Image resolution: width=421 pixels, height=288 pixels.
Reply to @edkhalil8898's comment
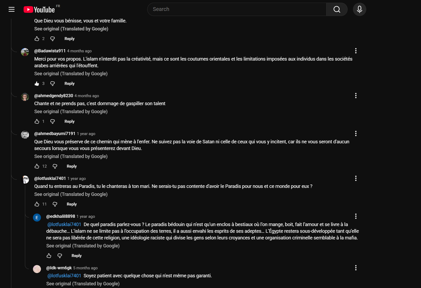click(76, 256)
